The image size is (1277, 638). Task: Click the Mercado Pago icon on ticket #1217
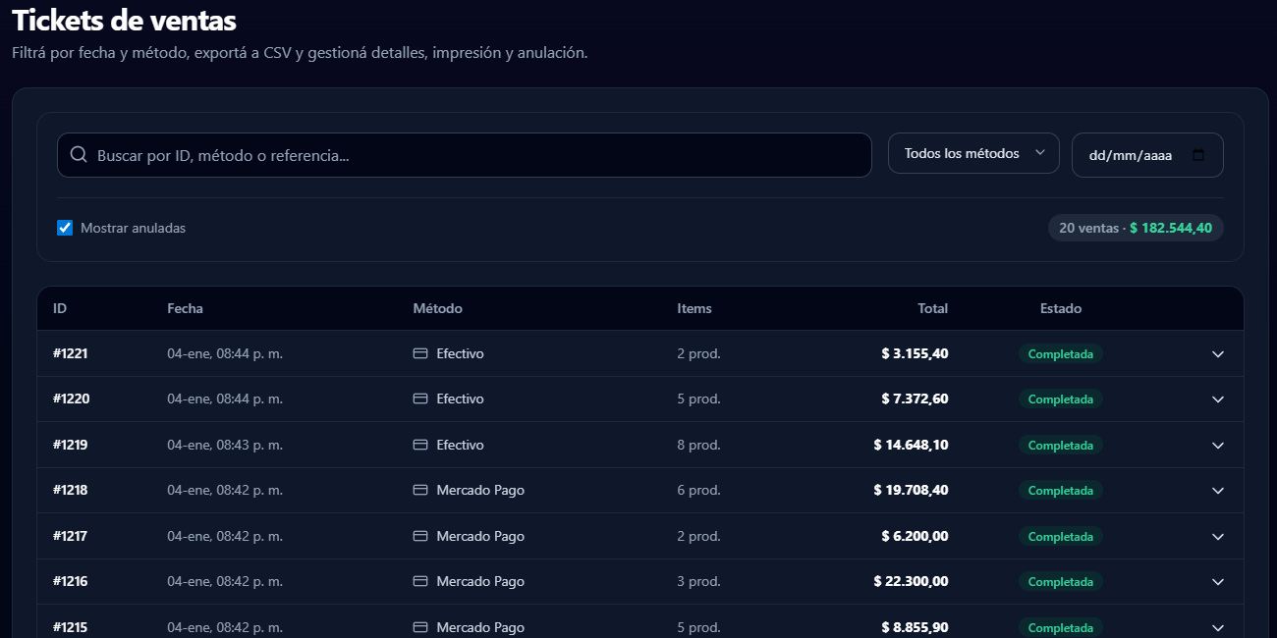tap(419, 536)
